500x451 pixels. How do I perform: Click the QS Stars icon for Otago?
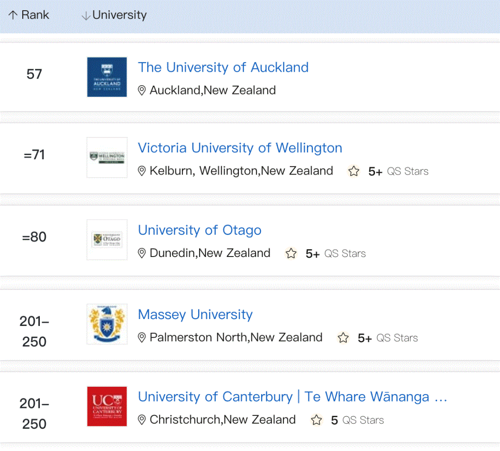click(x=291, y=253)
